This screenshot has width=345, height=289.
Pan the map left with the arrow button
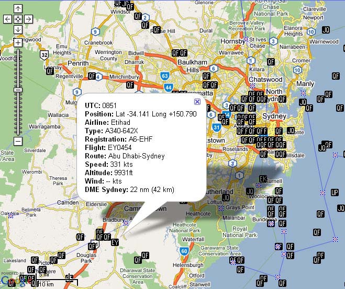[x=7, y=19]
